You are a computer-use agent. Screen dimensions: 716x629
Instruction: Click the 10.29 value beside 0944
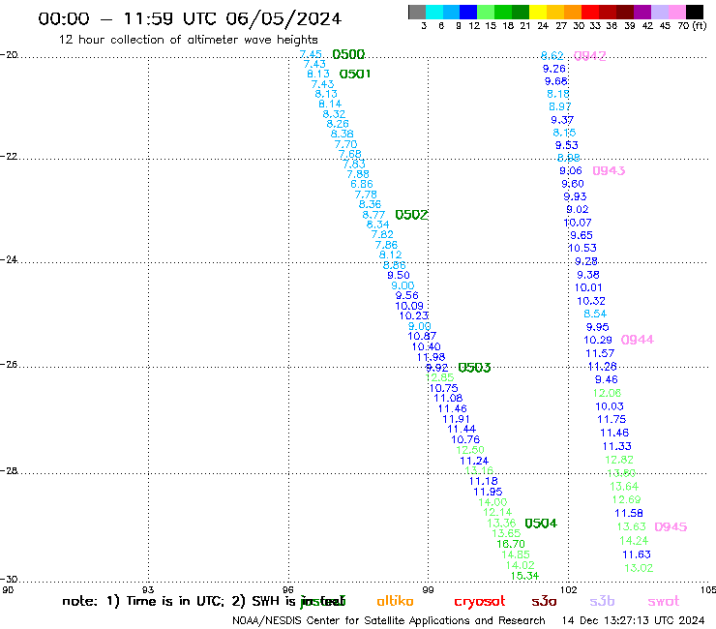(x=598, y=341)
